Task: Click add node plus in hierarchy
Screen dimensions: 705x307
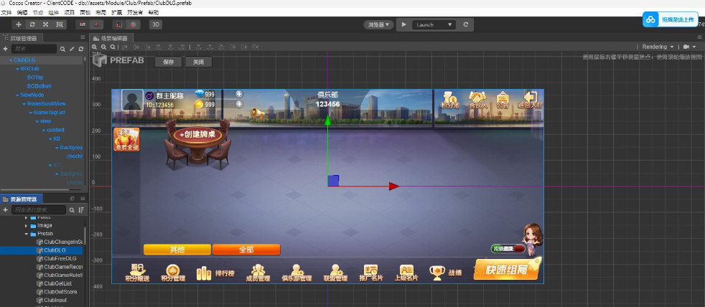Action: pos(6,49)
